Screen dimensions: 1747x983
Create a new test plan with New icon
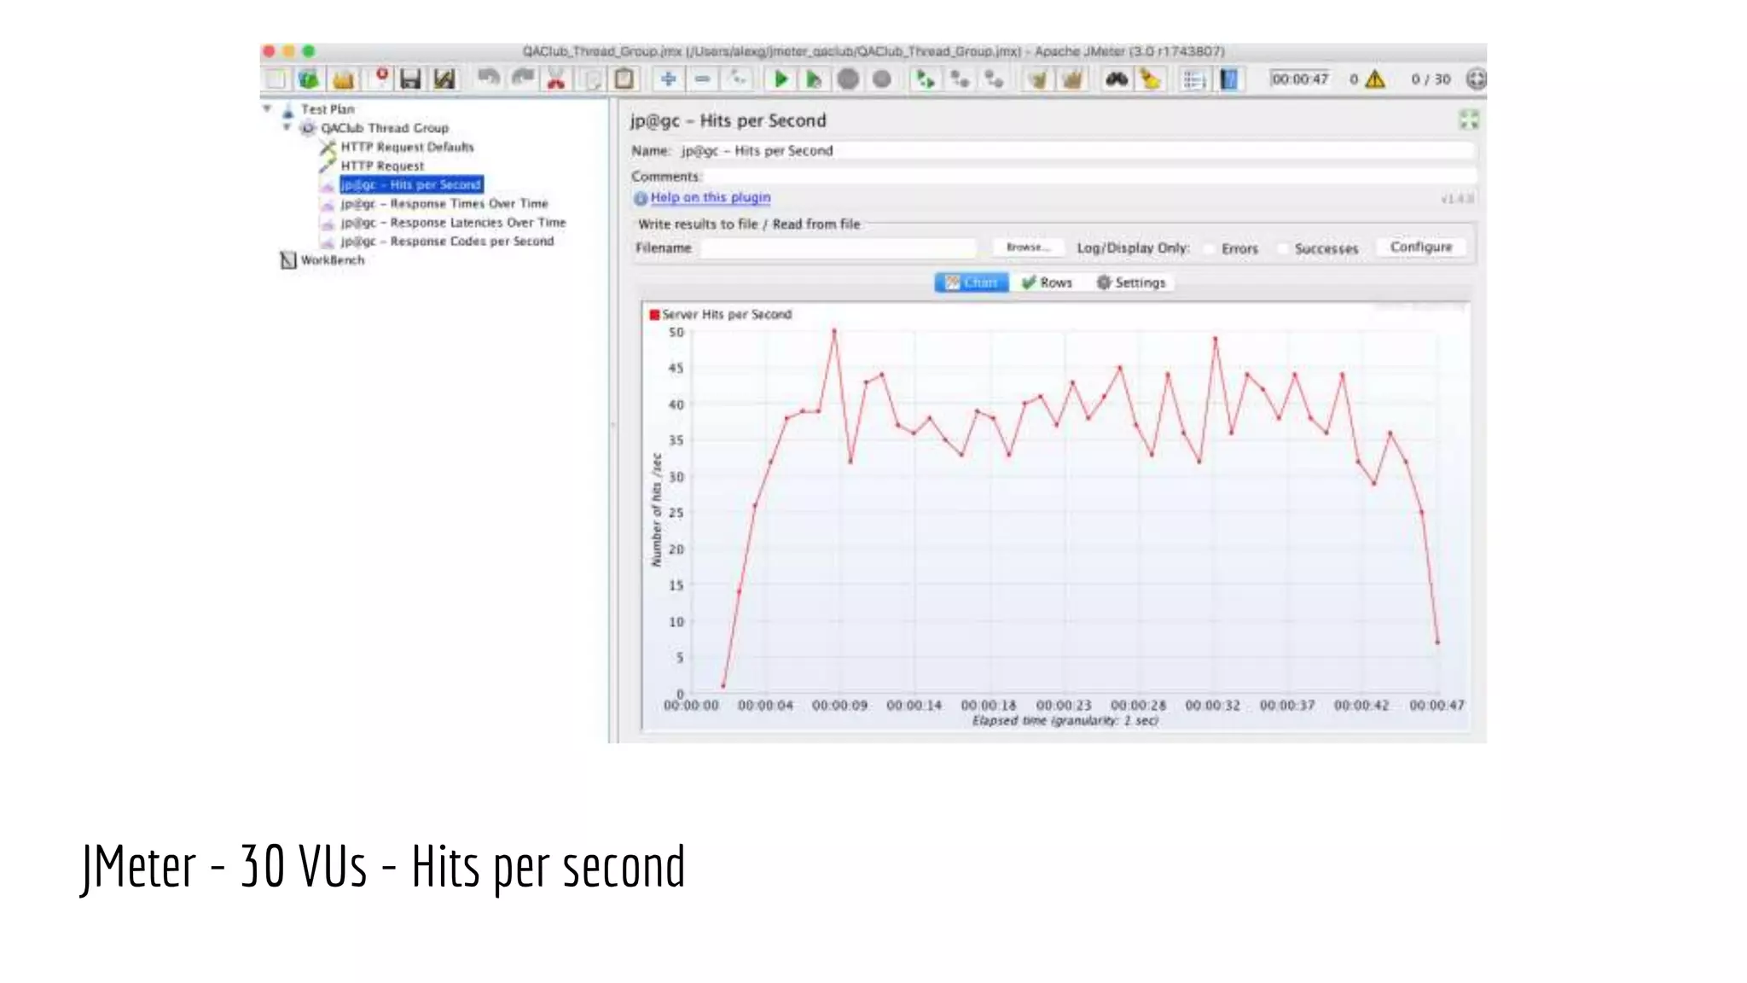tap(276, 79)
